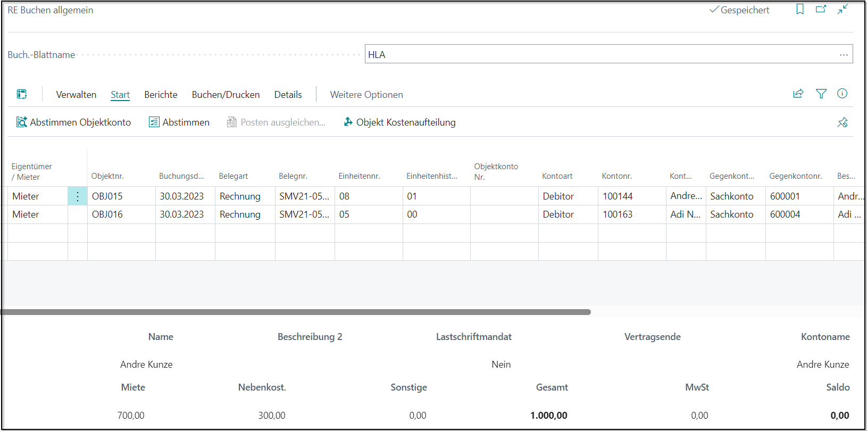Click the grid layout icon left of Verwalten
The width and height of the screenshot is (867, 431).
click(22, 94)
